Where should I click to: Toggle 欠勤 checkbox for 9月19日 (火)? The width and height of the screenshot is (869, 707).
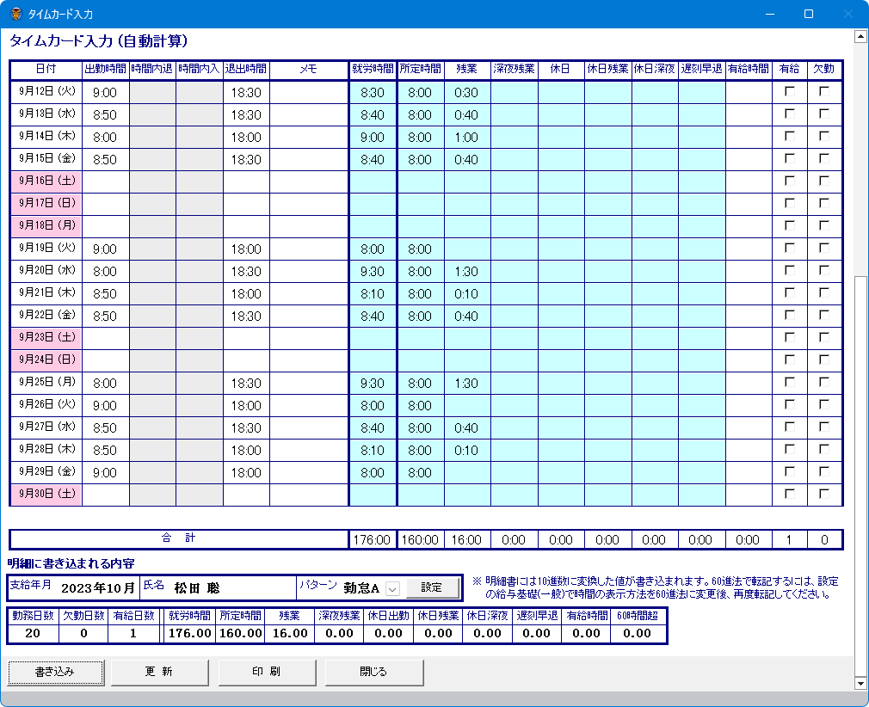(x=824, y=248)
